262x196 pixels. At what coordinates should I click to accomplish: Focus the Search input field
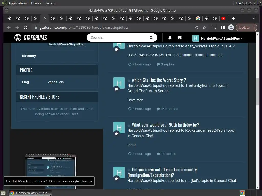pyautogui.click(x=119, y=38)
